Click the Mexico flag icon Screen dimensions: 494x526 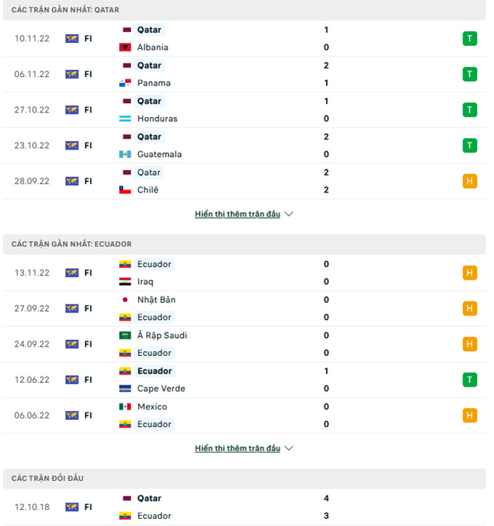[125, 407]
